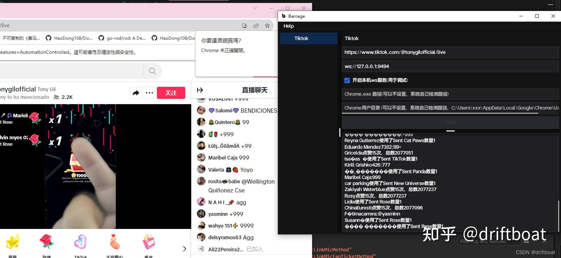Toggle the local ws service checkbox

347,80
